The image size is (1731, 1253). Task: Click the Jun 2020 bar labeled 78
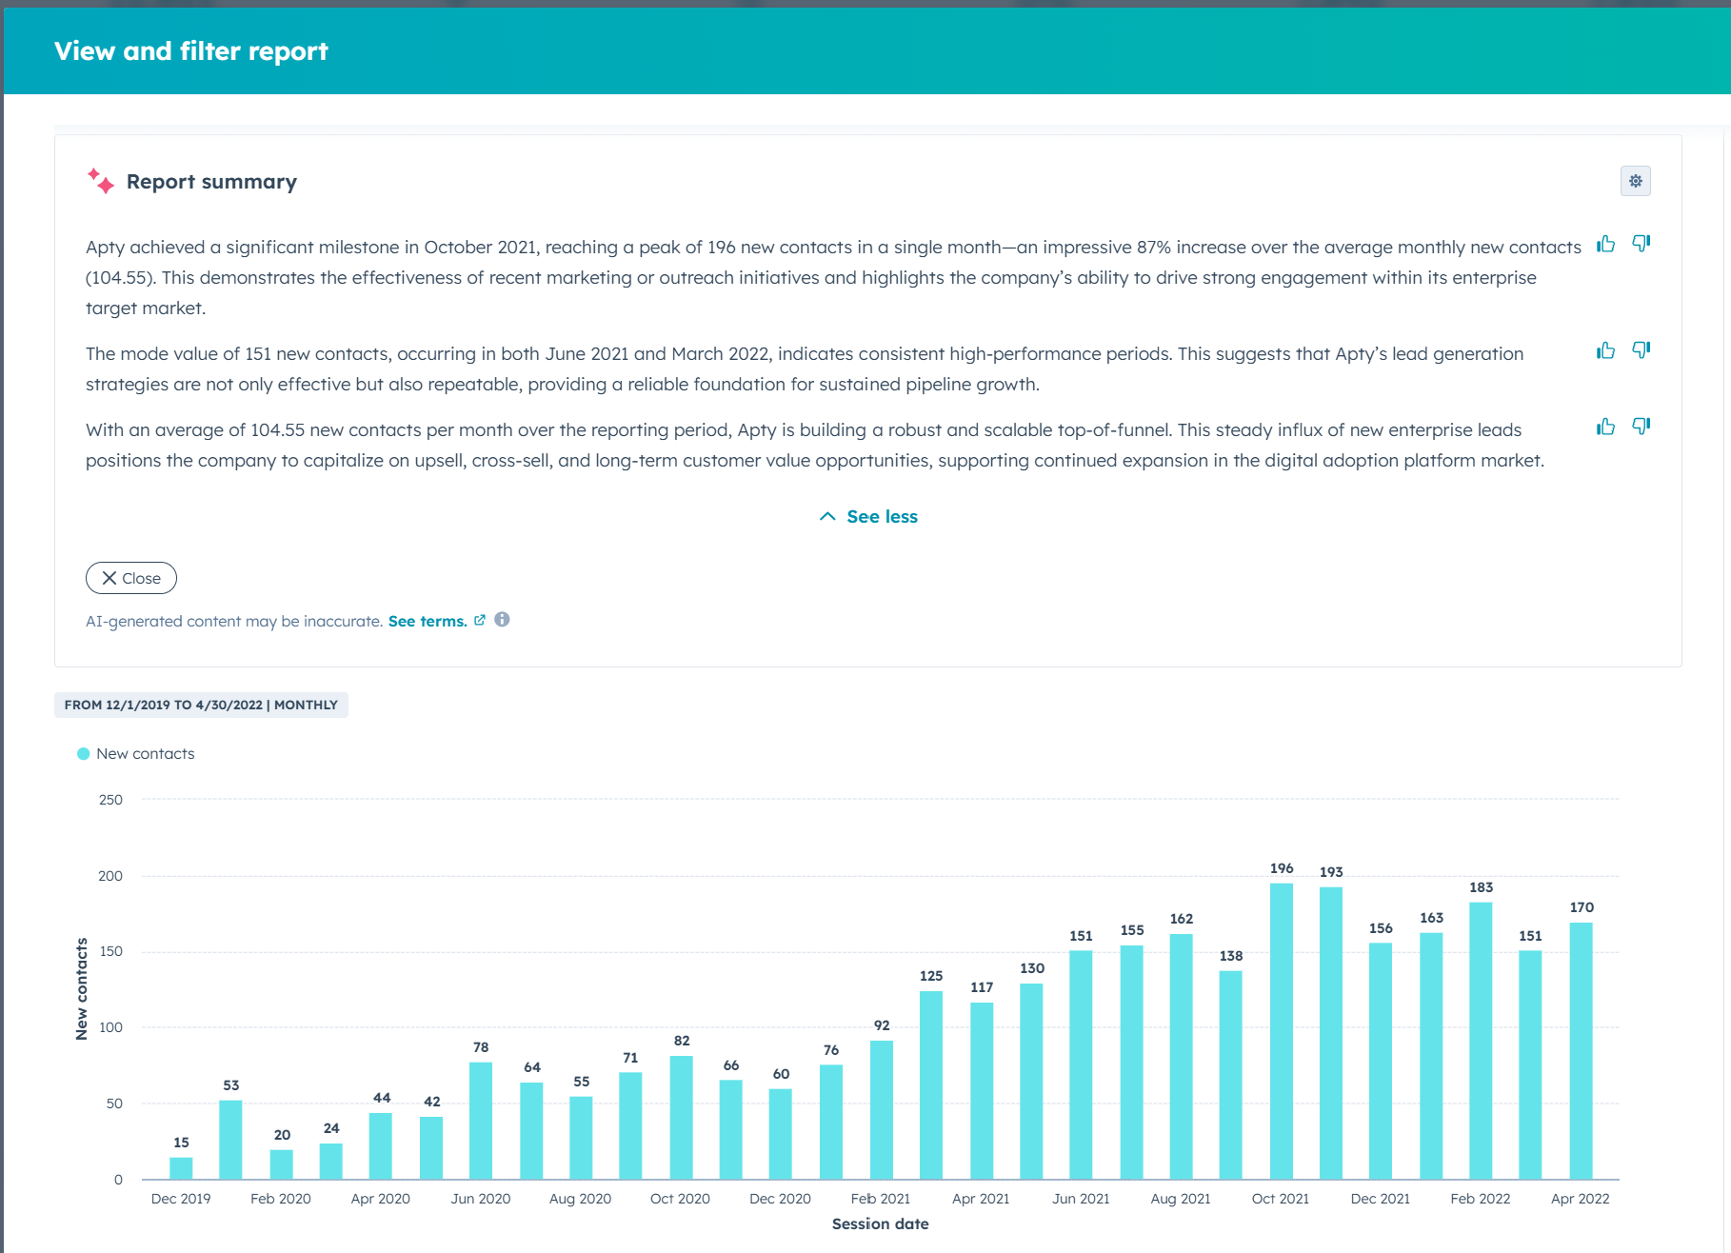pyautogui.click(x=481, y=1121)
